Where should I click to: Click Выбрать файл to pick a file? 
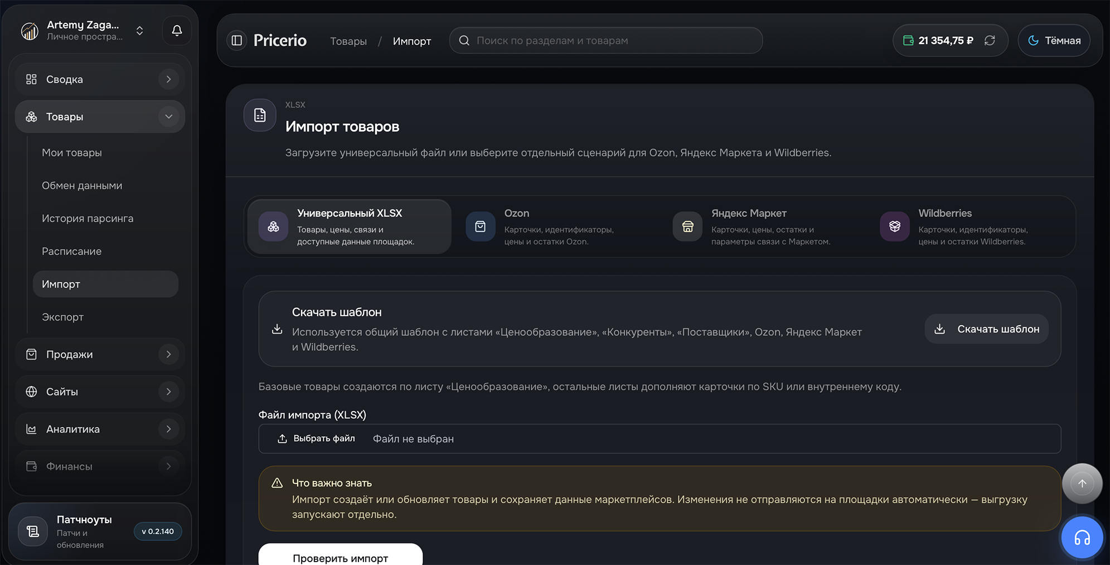coord(316,439)
